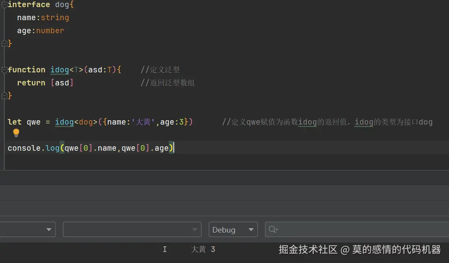This screenshot has height=263, width=449.
Task: Click the yellow lightbulb quick-fix icon
Action: [x=16, y=132]
